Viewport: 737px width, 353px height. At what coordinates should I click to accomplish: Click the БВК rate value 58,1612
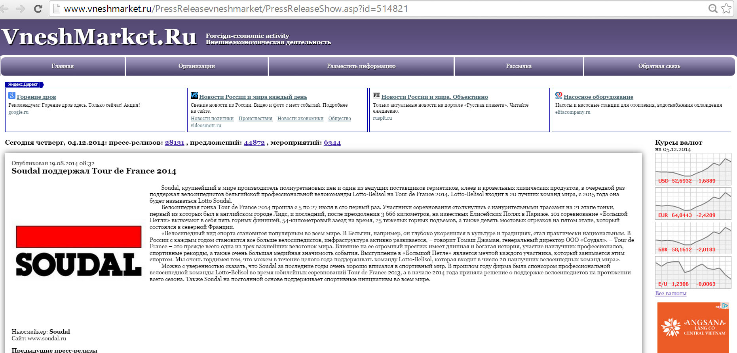point(682,250)
